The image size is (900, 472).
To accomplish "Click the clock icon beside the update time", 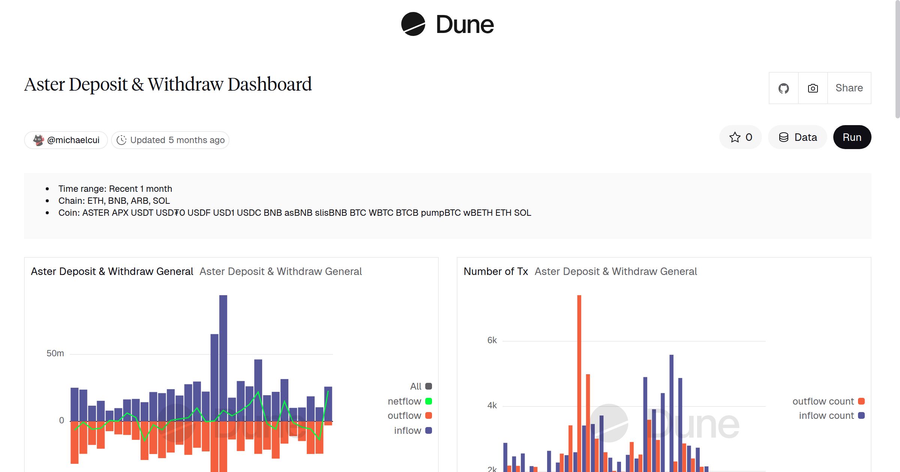I will coord(122,140).
